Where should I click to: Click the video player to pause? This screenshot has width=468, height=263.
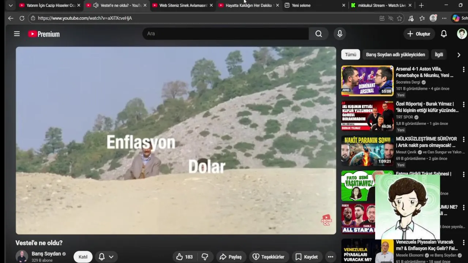point(176,140)
